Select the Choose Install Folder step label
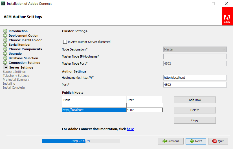The height and width of the screenshot is (149, 233). click(25, 40)
